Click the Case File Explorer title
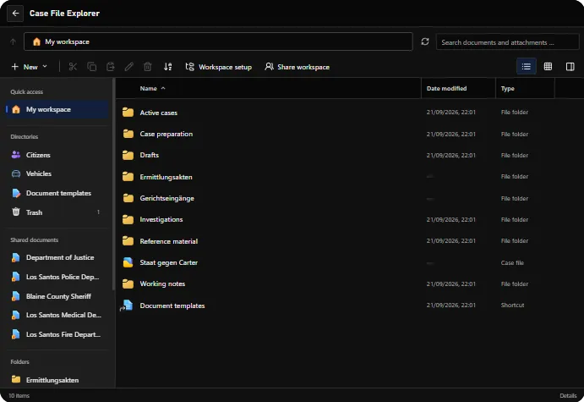 (64, 14)
